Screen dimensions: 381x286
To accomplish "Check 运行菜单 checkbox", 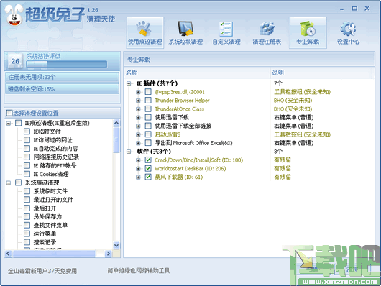I will [27, 234].
